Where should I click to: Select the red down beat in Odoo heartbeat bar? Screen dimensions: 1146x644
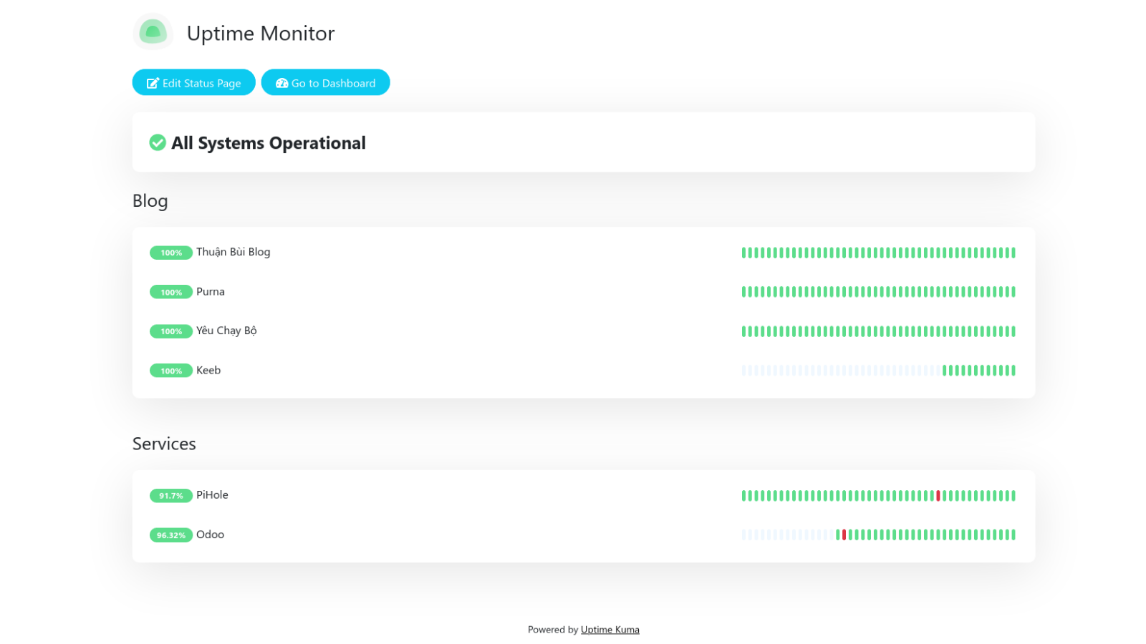pyautogui.click(x=844, y=535)
